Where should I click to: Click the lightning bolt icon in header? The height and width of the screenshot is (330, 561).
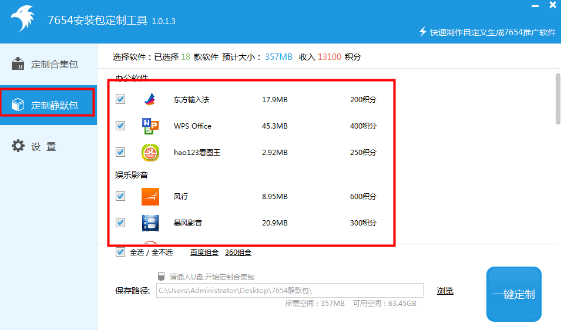pyautogui.click(x=423, y=32)
